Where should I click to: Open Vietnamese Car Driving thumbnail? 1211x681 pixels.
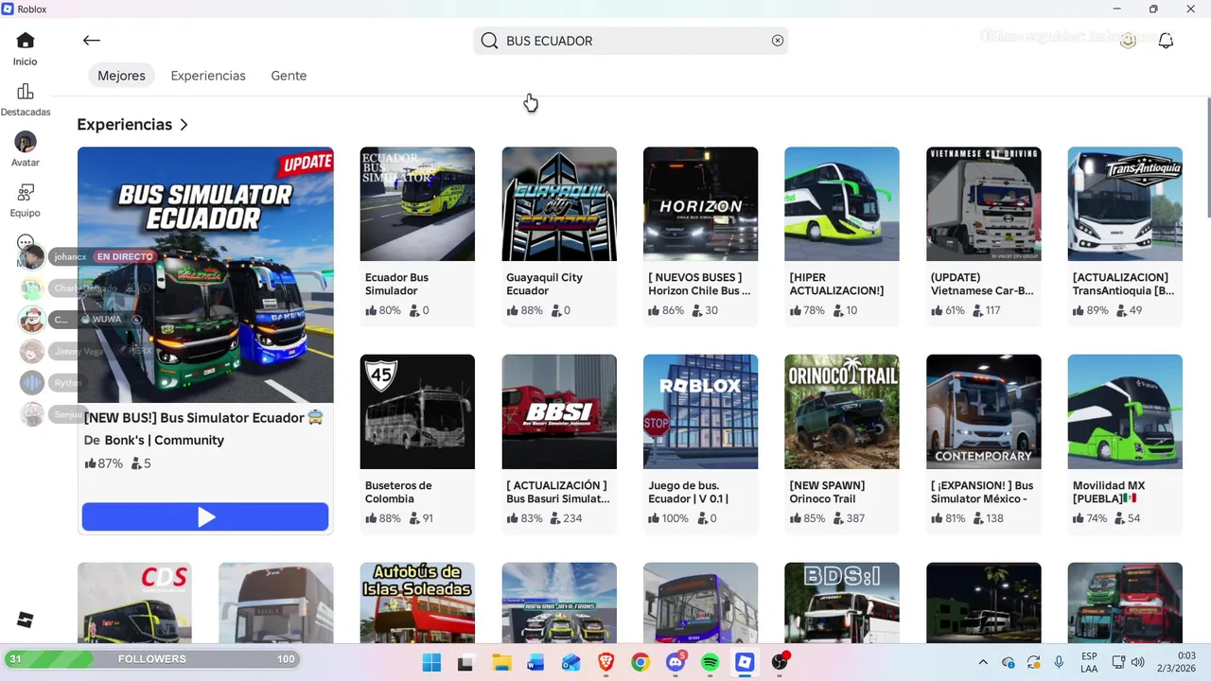[984, 203]
